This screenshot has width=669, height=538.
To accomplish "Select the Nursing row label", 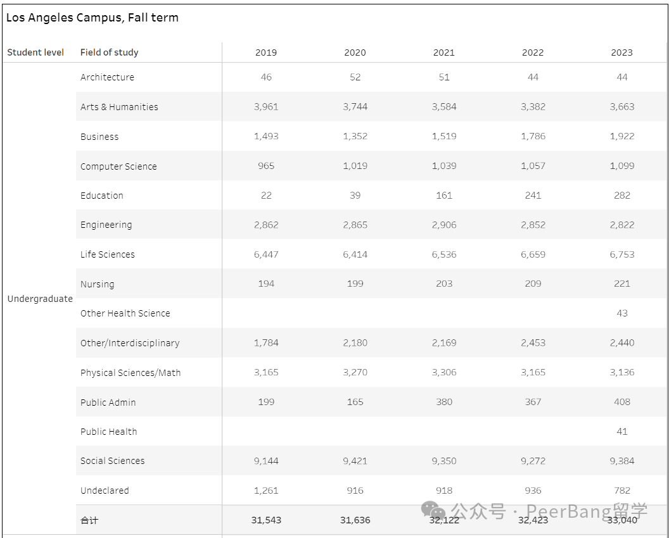I will [x=98, y=284].
